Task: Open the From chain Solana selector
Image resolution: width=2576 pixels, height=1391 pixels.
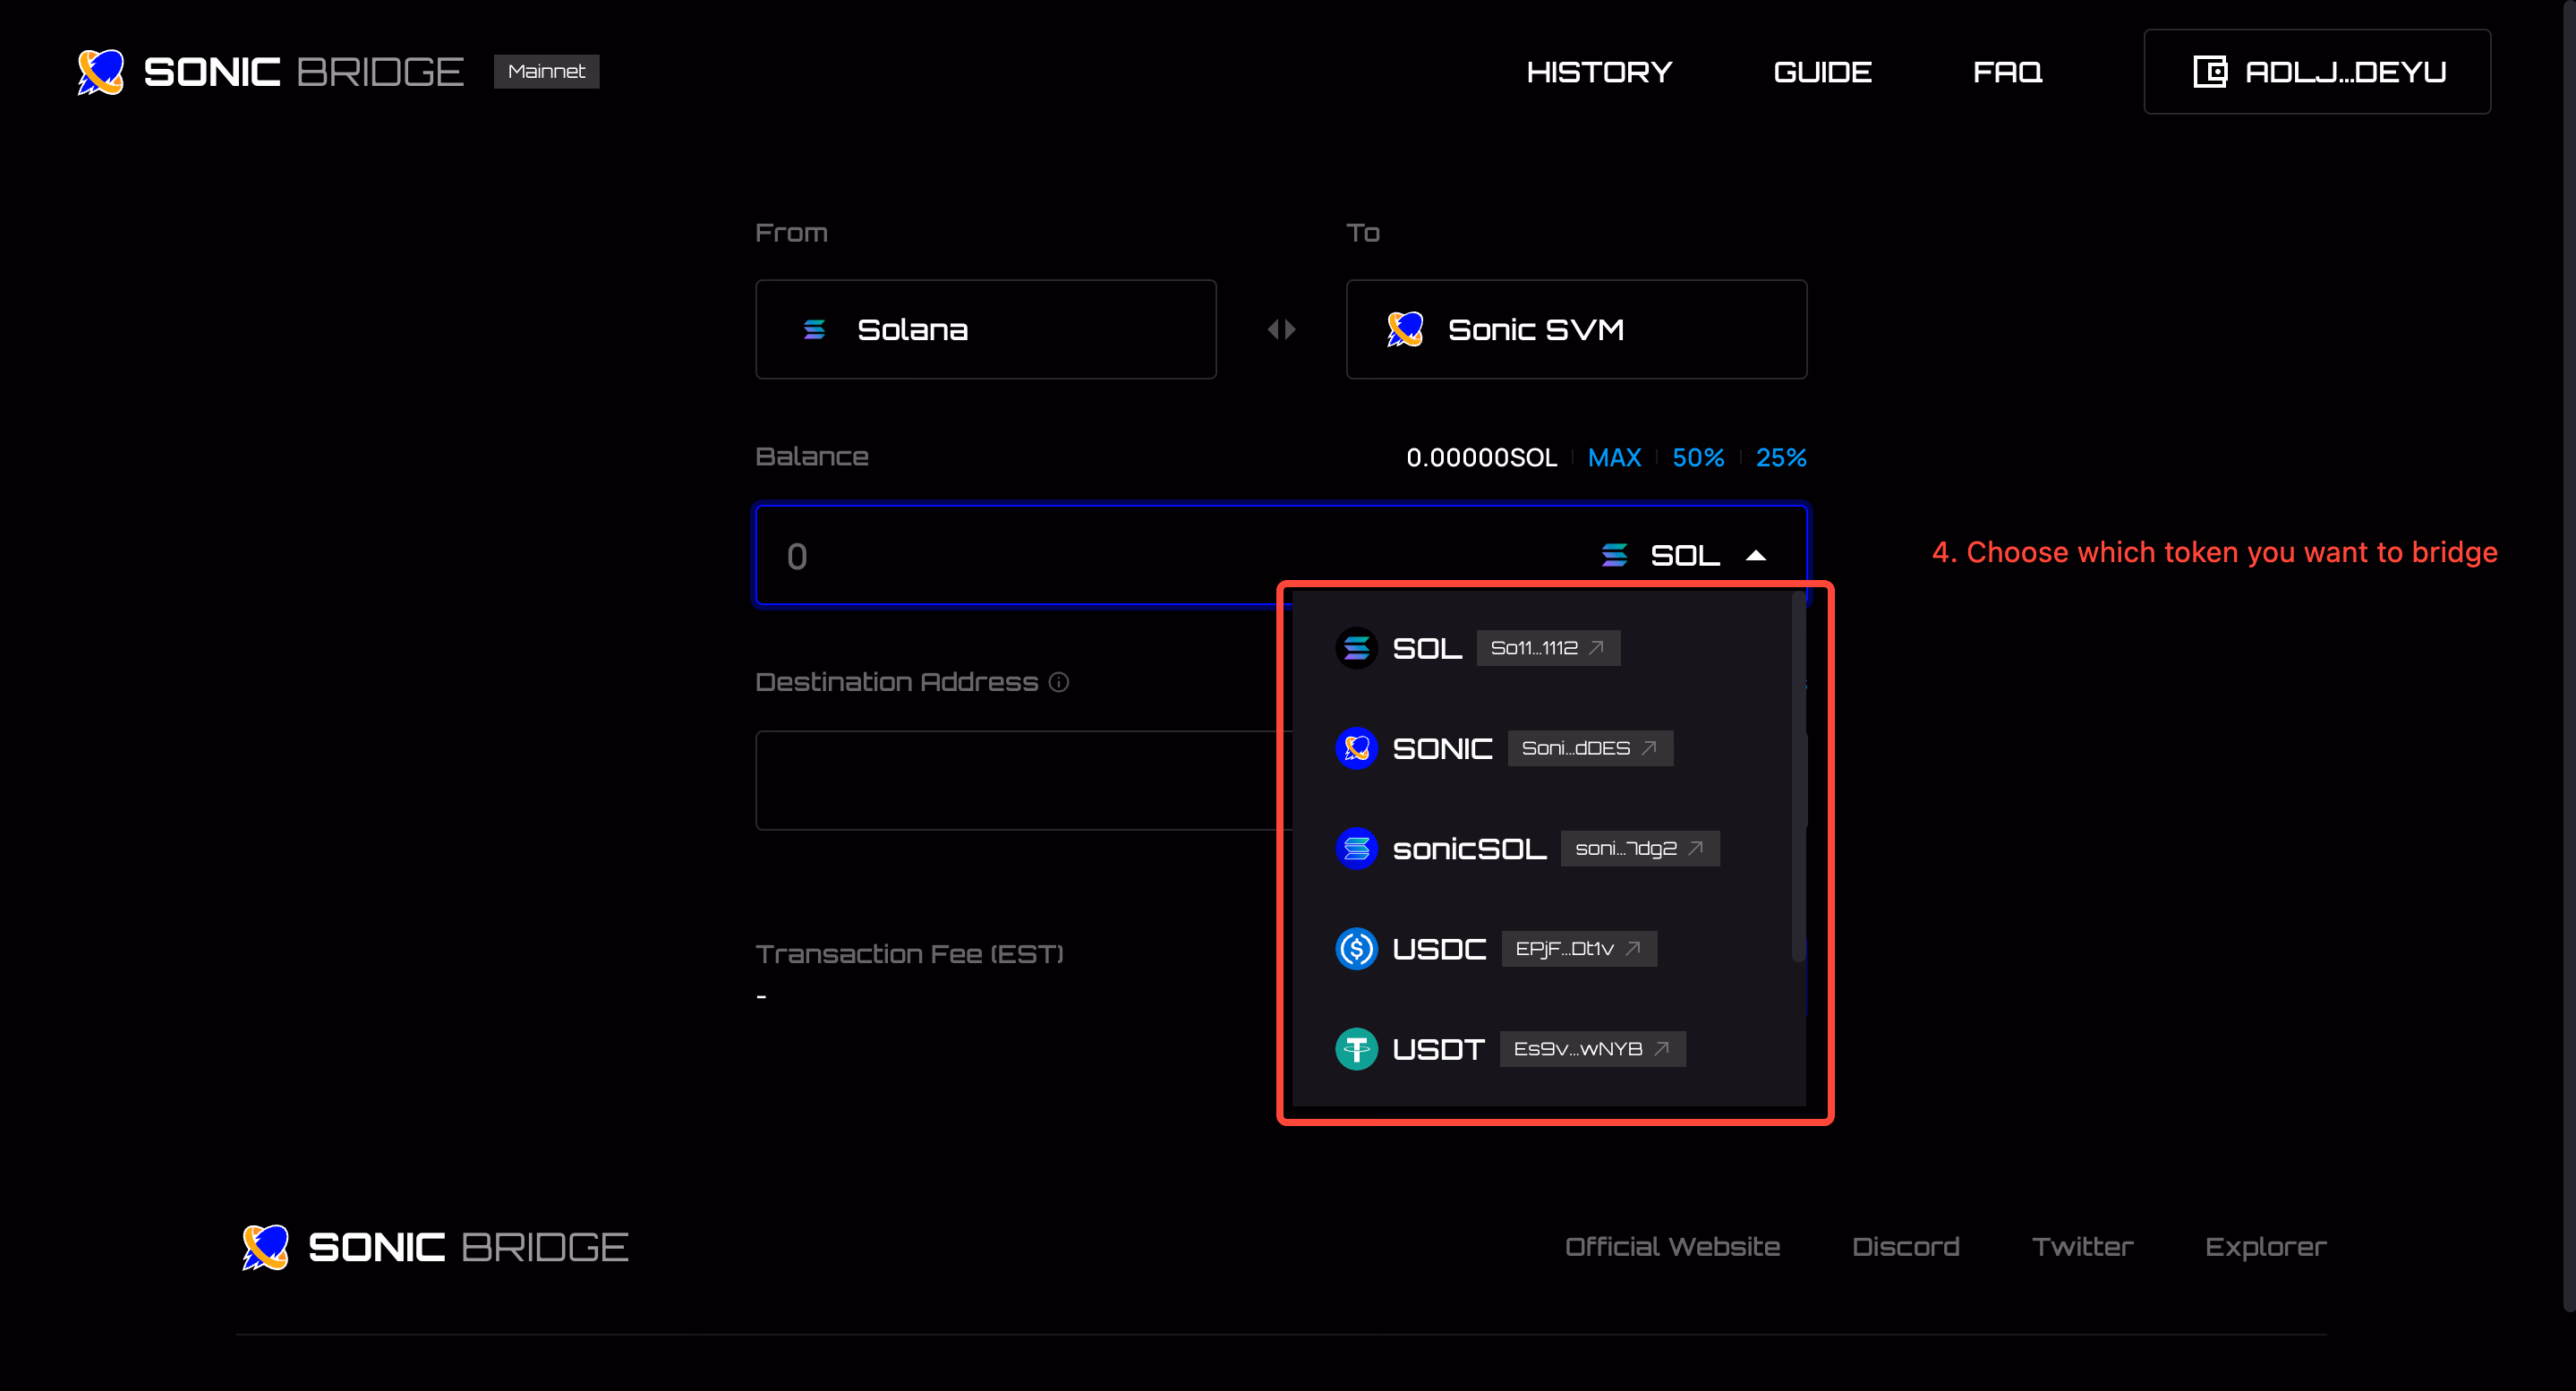Action: point(986,329)
